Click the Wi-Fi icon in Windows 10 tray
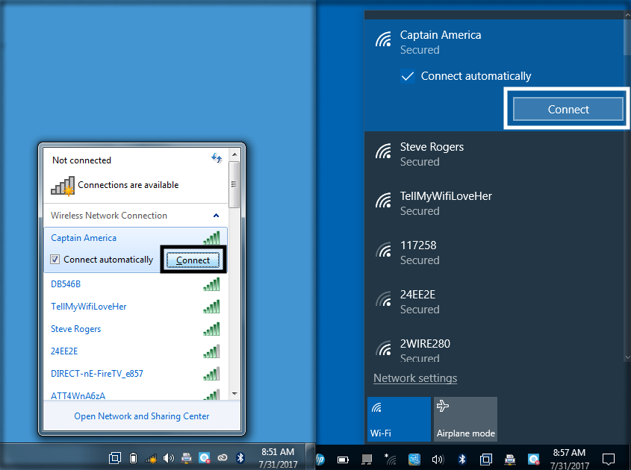Viewport: 631px width, 470px height. [x=391, y=458]
